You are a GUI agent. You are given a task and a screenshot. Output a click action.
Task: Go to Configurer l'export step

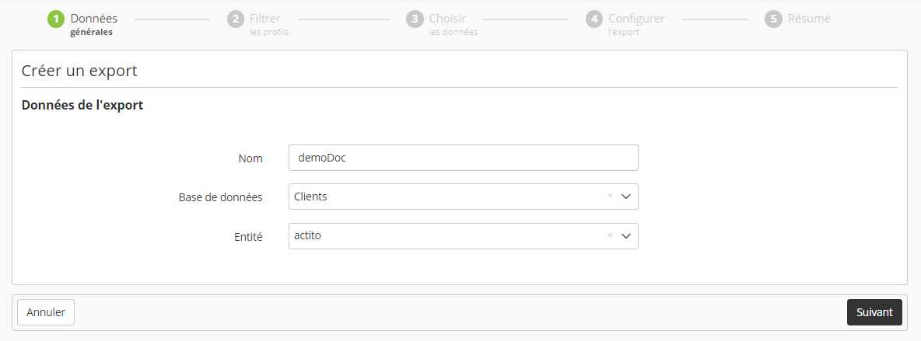pos(636,24)
